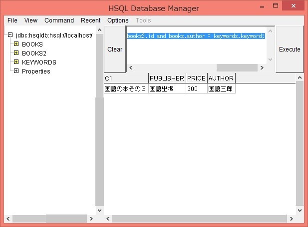Open the Recent menu
The width and height of the screenshot is (308, 227).
pos(90,20)
